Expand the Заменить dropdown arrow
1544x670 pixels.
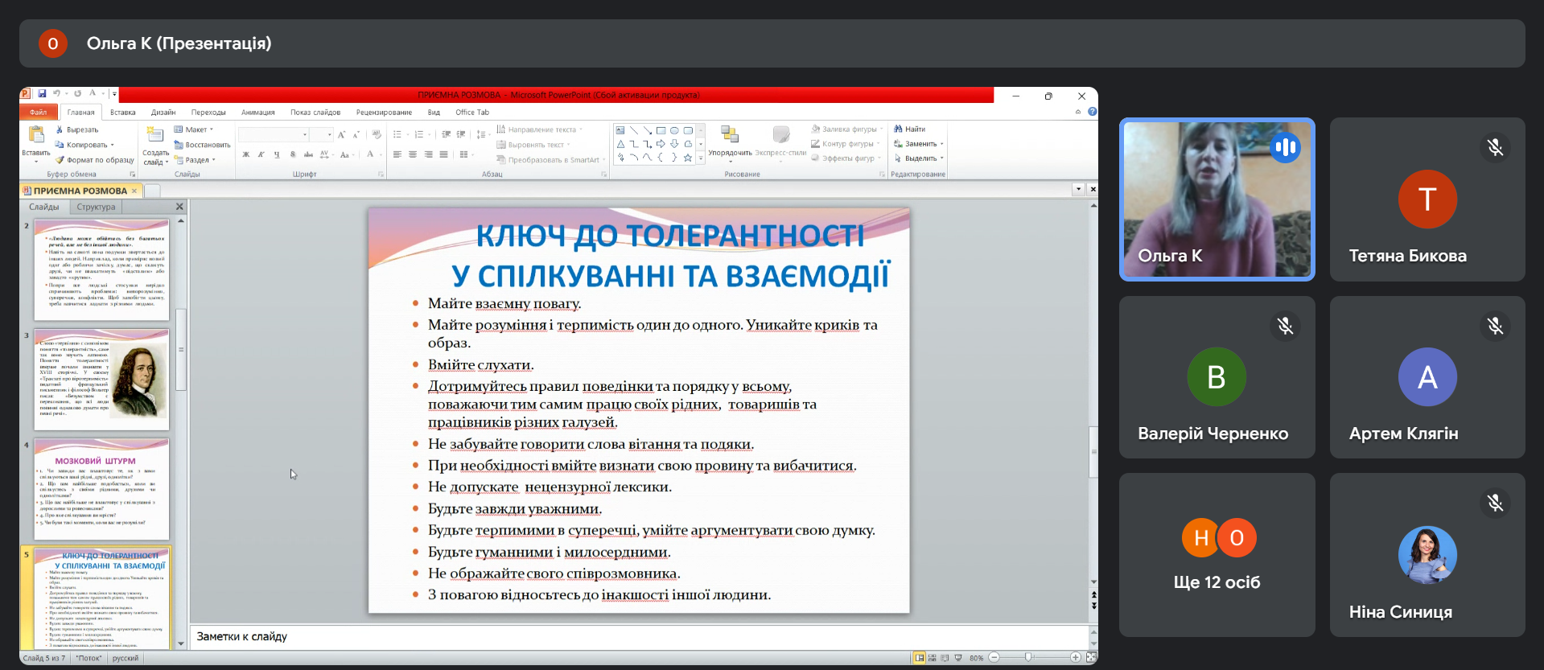[942, 144]
